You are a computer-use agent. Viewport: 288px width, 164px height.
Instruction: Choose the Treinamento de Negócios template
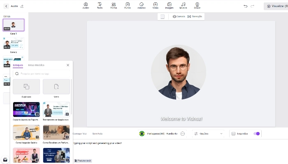56,109
